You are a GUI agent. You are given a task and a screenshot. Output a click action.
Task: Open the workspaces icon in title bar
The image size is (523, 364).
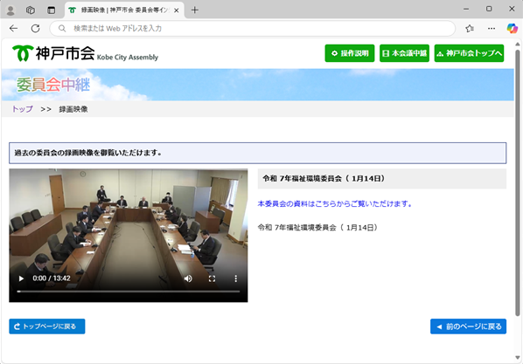point(31,10)
